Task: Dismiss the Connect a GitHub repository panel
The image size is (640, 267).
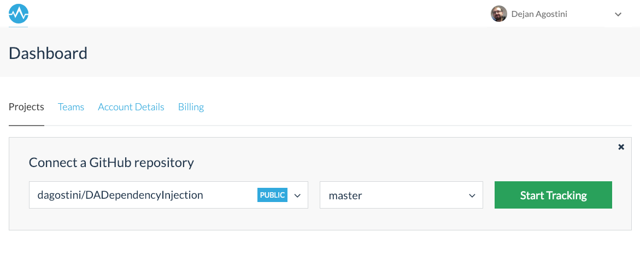Action: [621, 147]
